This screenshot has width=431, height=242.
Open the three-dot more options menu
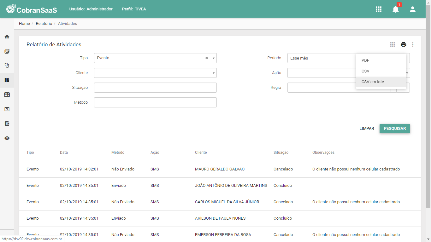coord(413,44)
